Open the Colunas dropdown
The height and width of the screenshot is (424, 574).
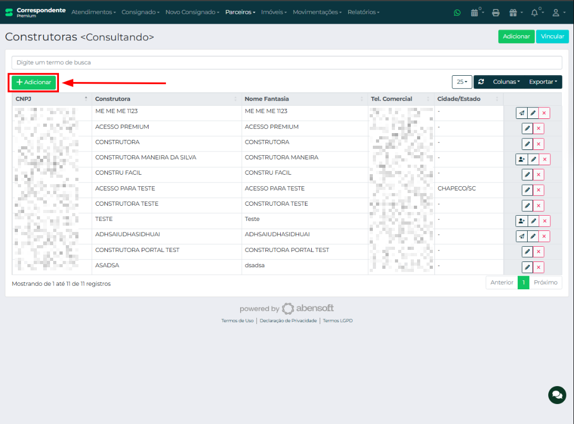tap(506, 82)
